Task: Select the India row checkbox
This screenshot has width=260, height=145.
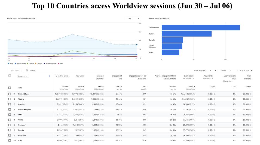Action: click(10, 115)
